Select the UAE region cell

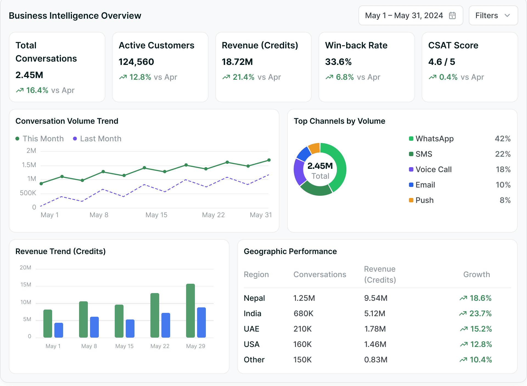click(x=251, y=329)
